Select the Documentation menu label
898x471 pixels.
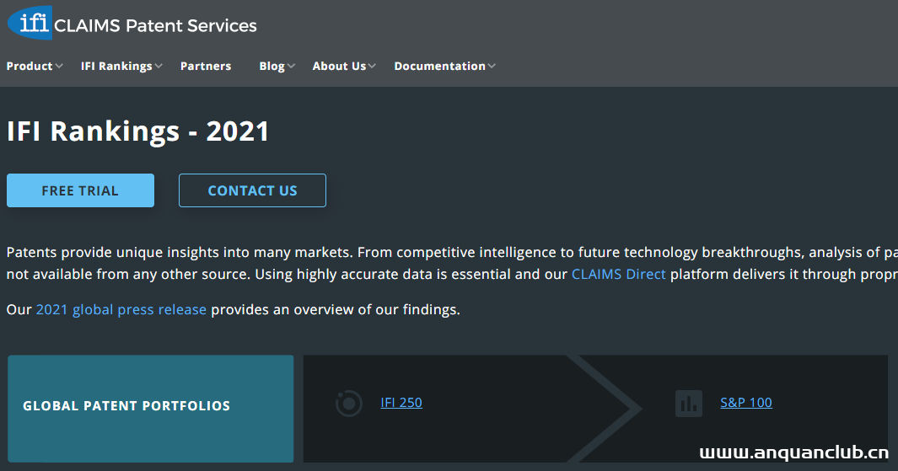[439, 66]
